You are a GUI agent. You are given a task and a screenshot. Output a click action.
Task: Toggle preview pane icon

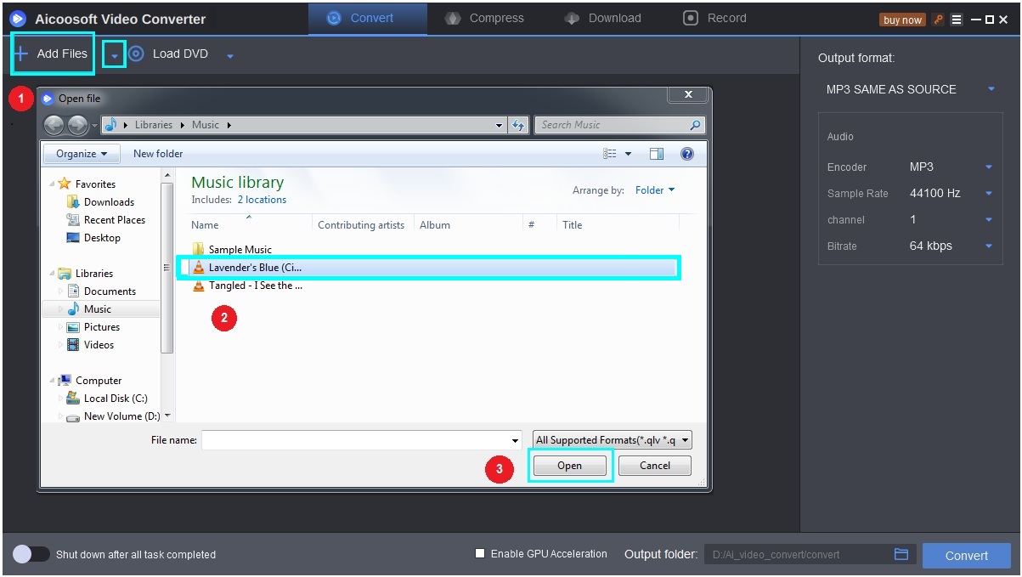656,154
